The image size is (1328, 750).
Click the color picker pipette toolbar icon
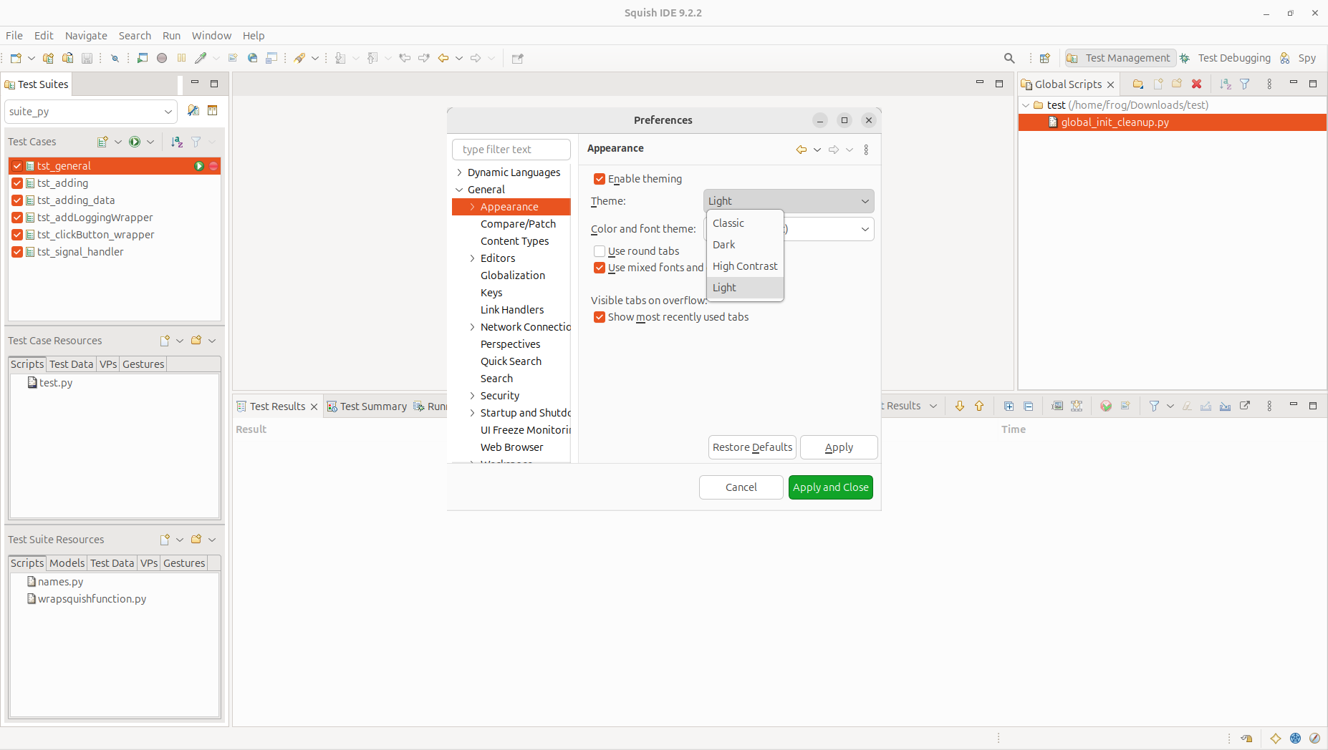[201, 58]
